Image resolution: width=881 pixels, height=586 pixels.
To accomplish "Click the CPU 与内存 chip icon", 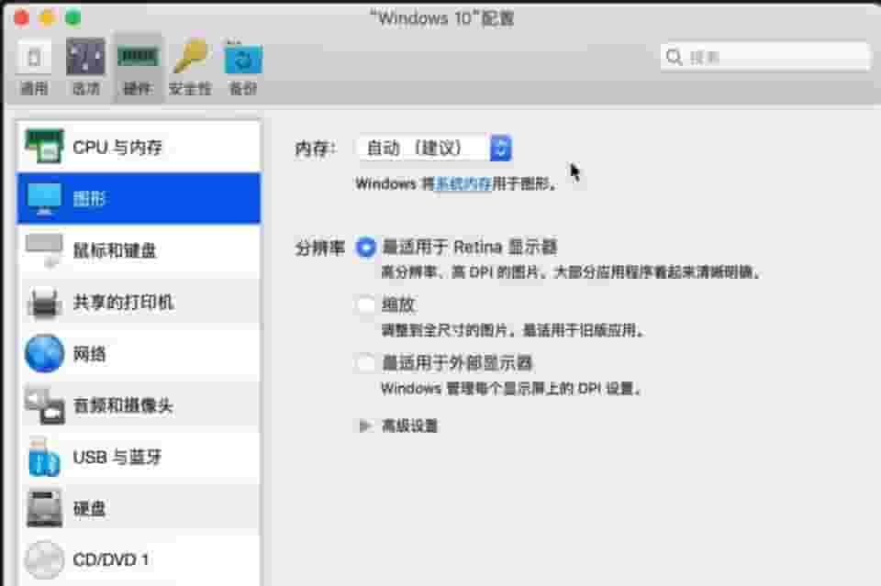I will pyautogui.click(x=44, y=147).
